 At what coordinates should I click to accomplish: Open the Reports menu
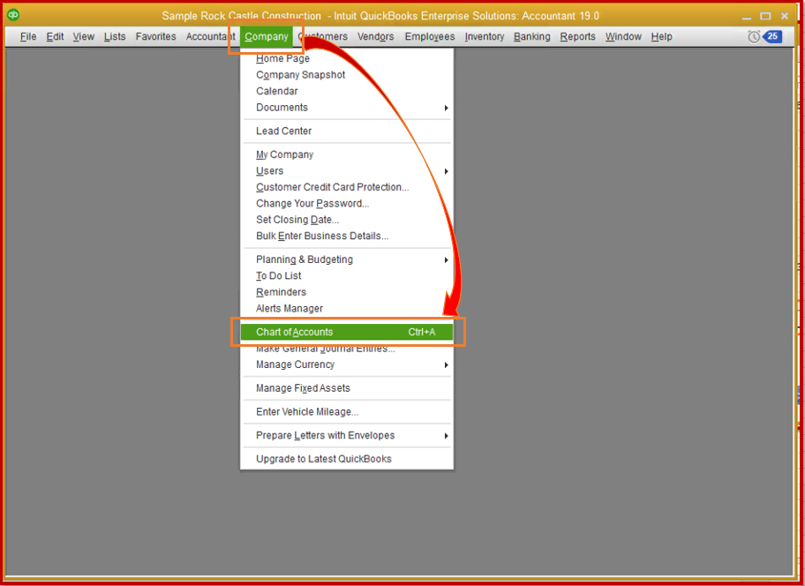coord(577,36)
